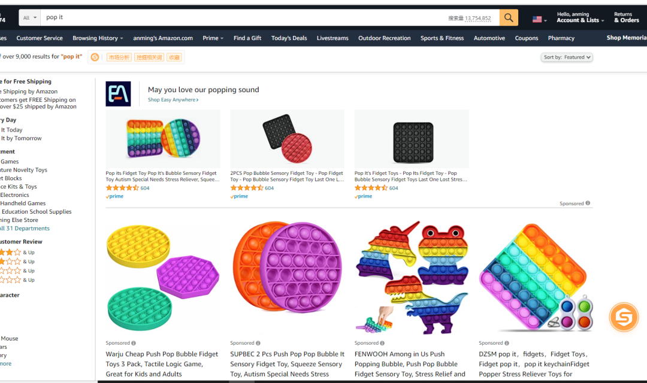Select the second star rating & Up filter
647x383 pixels.
click(x=17, y=262)
